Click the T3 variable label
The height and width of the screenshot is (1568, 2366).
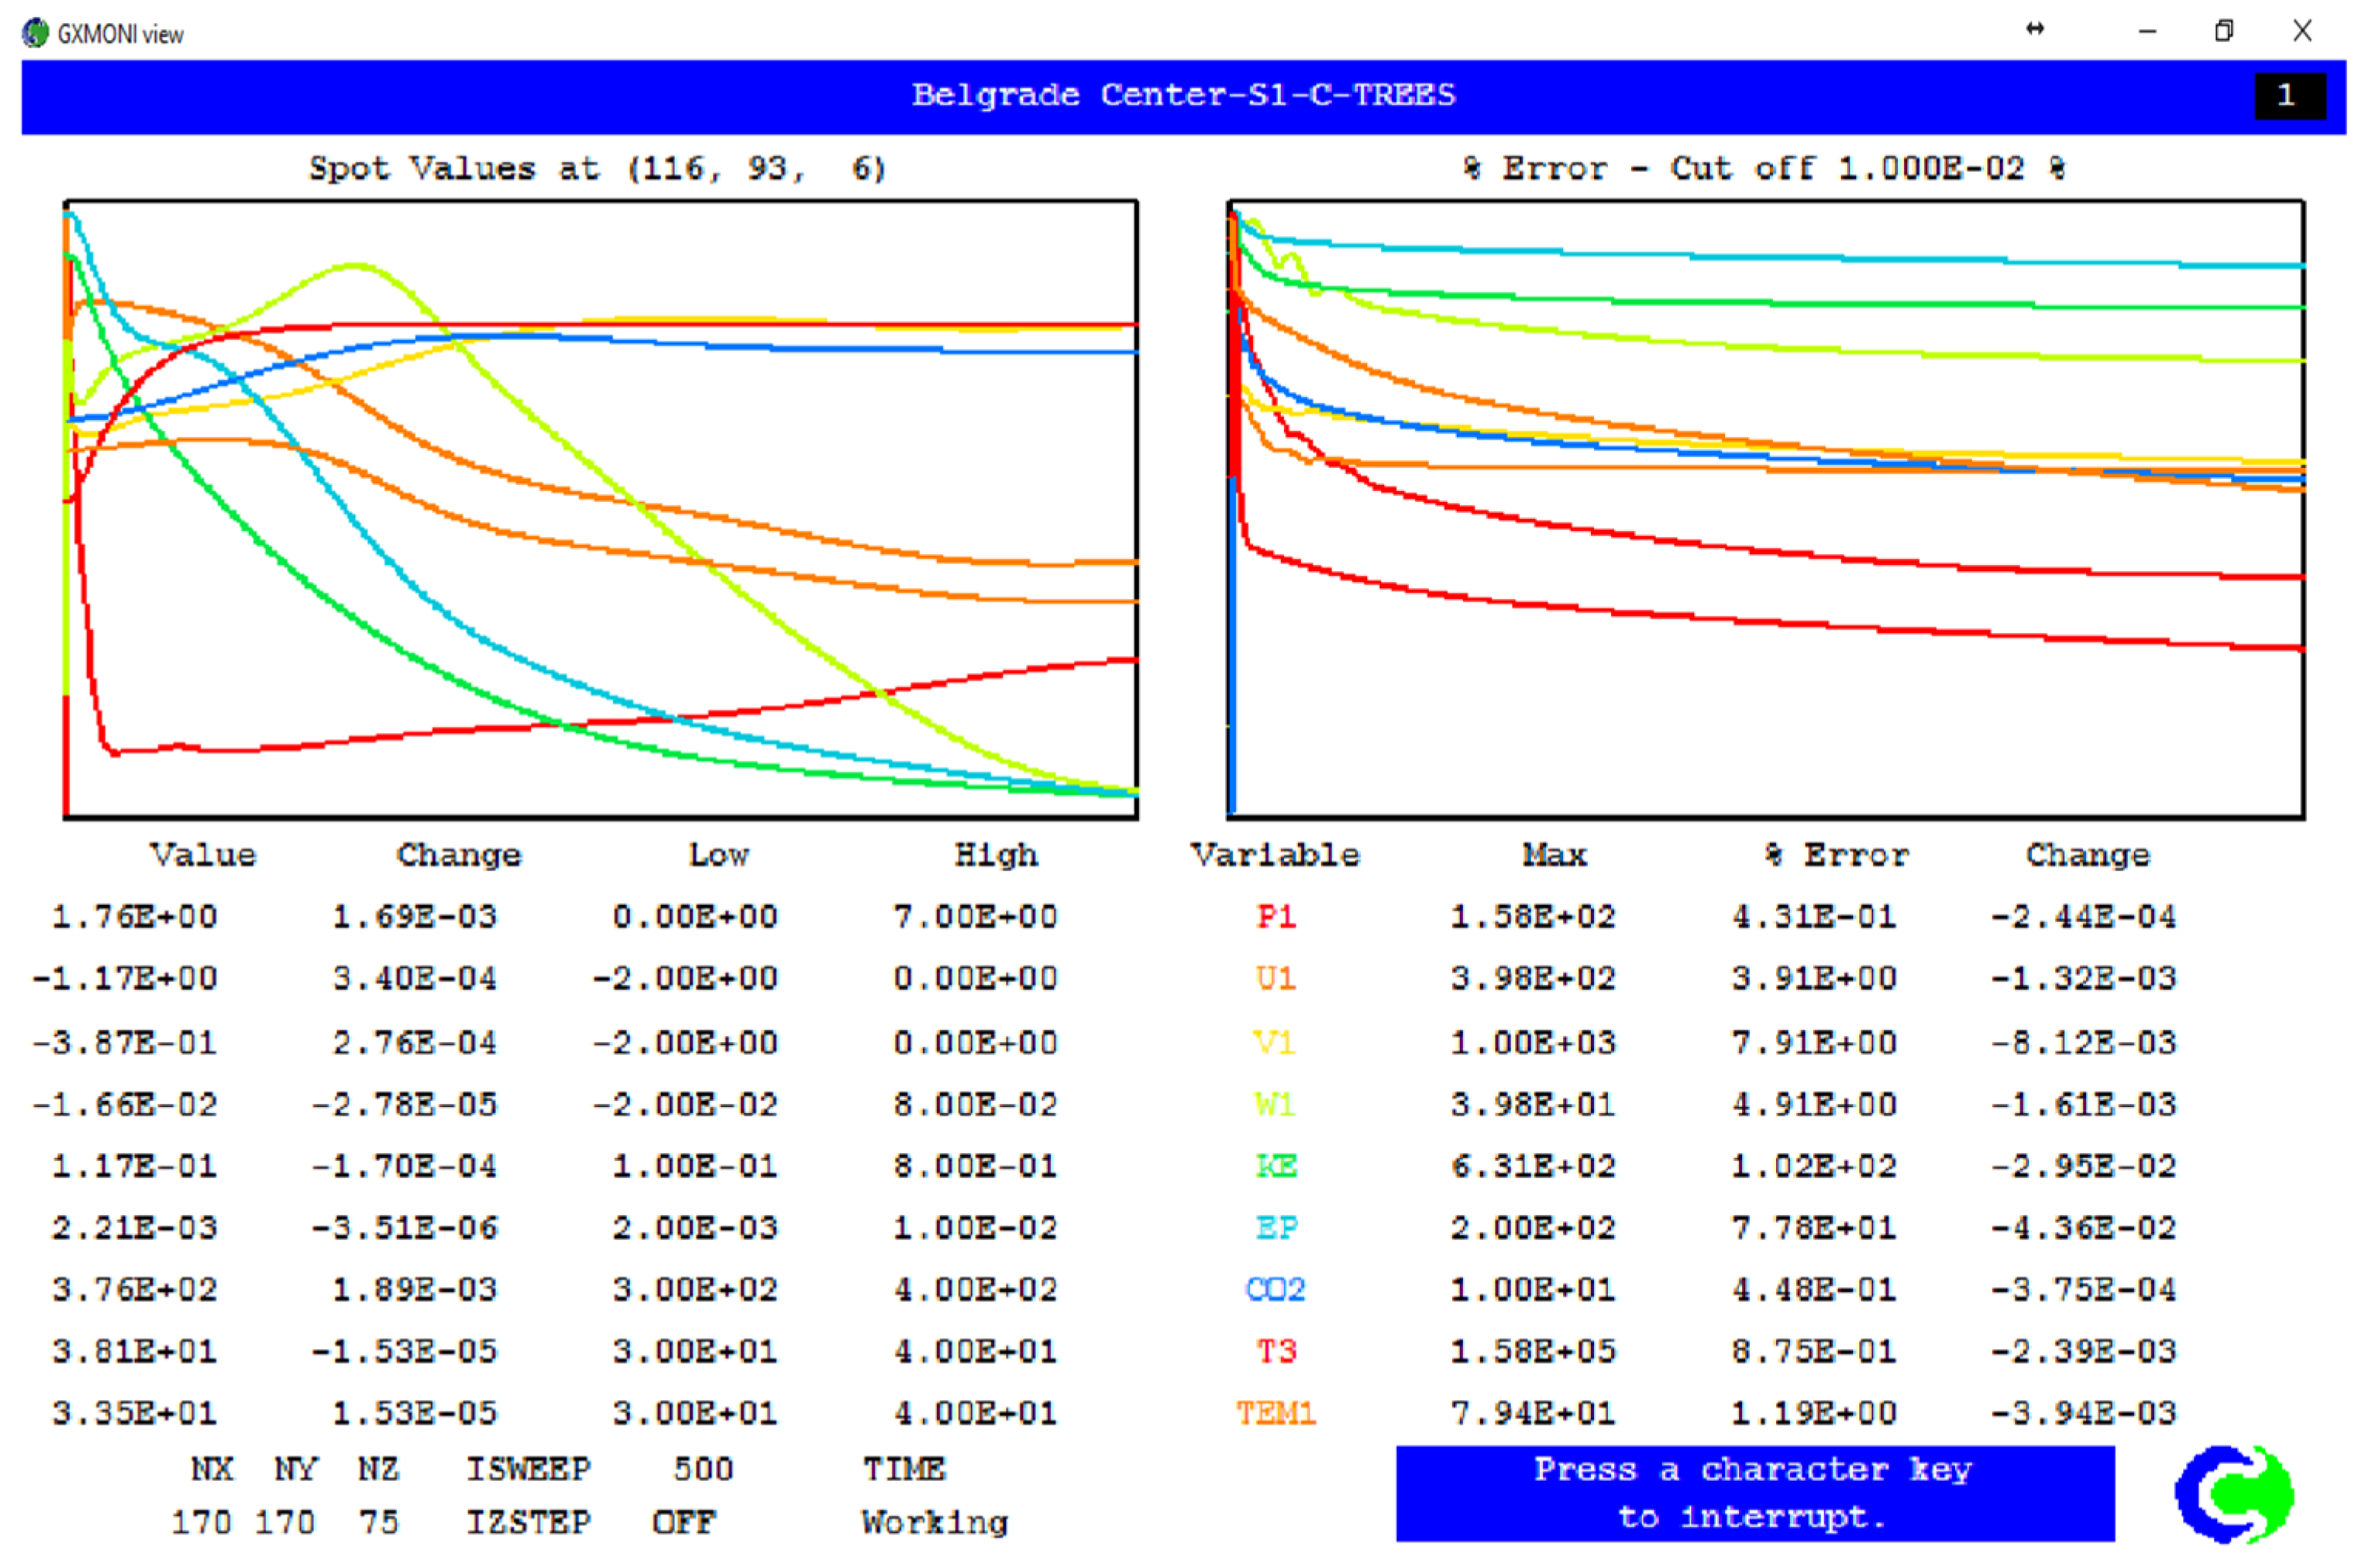coord(1276,1351)
